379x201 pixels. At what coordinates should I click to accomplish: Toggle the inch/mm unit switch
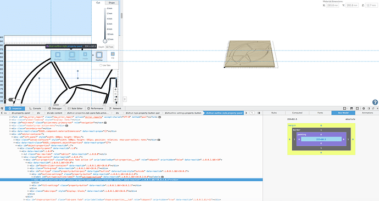pyautogui.click(x=12, y=100)
